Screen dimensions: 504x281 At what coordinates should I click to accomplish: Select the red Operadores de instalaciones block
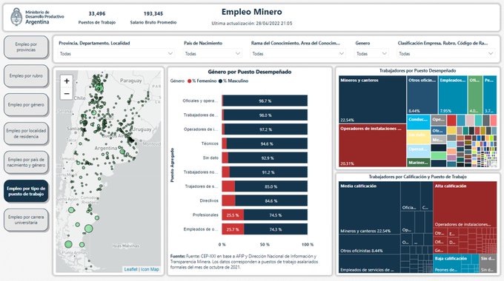click(x=372, y=146)
